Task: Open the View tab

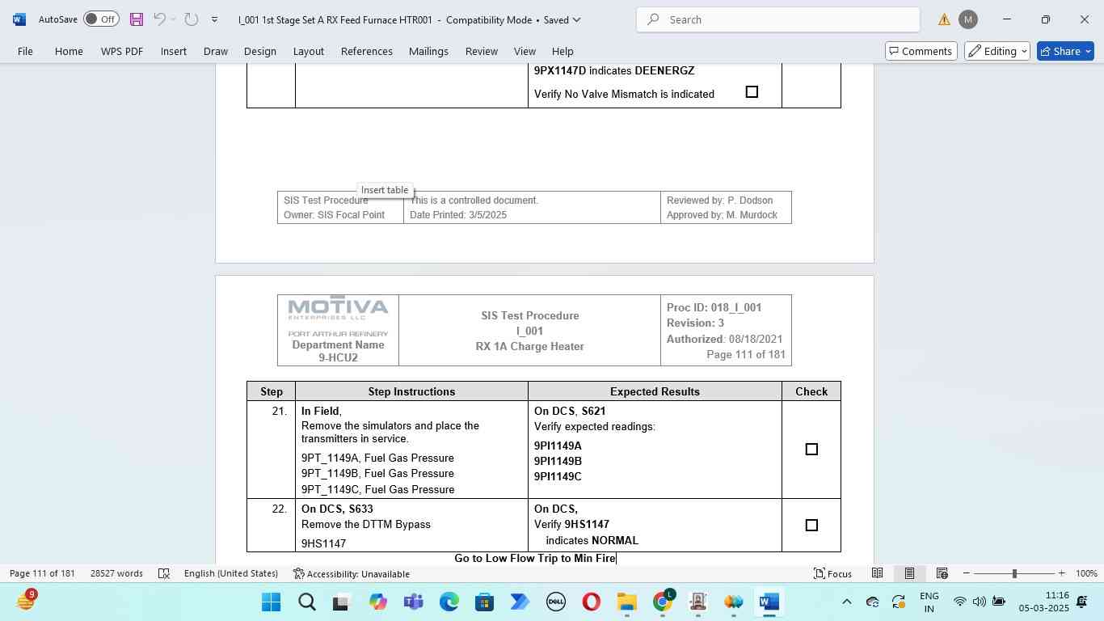Action: (x=525, y=51)
